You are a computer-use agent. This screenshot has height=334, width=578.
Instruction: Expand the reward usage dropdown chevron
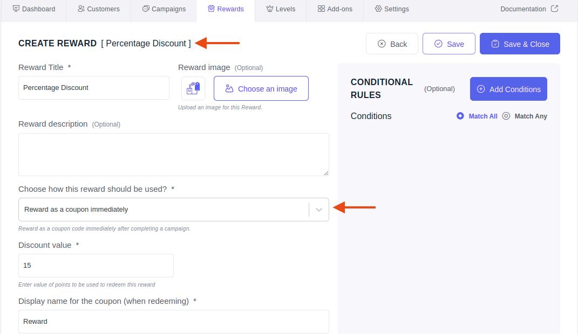[319, 210]
